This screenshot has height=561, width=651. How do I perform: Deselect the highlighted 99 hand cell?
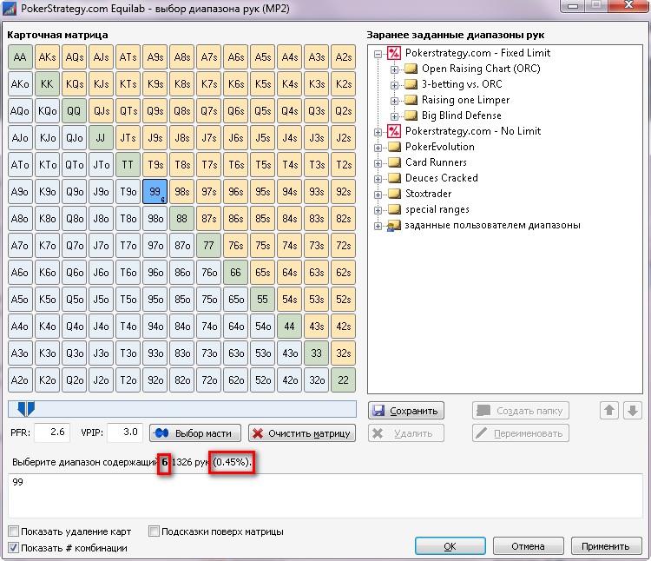(155, 191)
